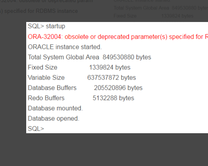
Task: Dismiss lightbox via the dark overlay below the image
Action: (104, 149)
